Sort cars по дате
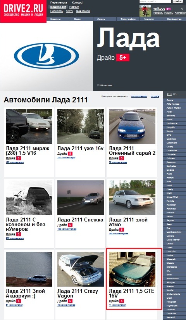This screenshot has height=320, width=186. point(155,96)
